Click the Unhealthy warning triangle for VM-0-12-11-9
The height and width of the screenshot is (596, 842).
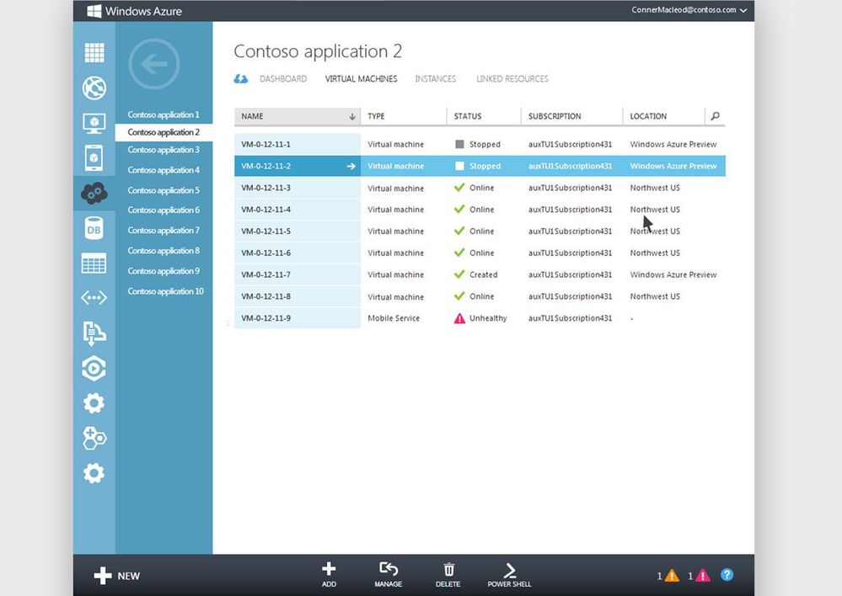point(459,318)
